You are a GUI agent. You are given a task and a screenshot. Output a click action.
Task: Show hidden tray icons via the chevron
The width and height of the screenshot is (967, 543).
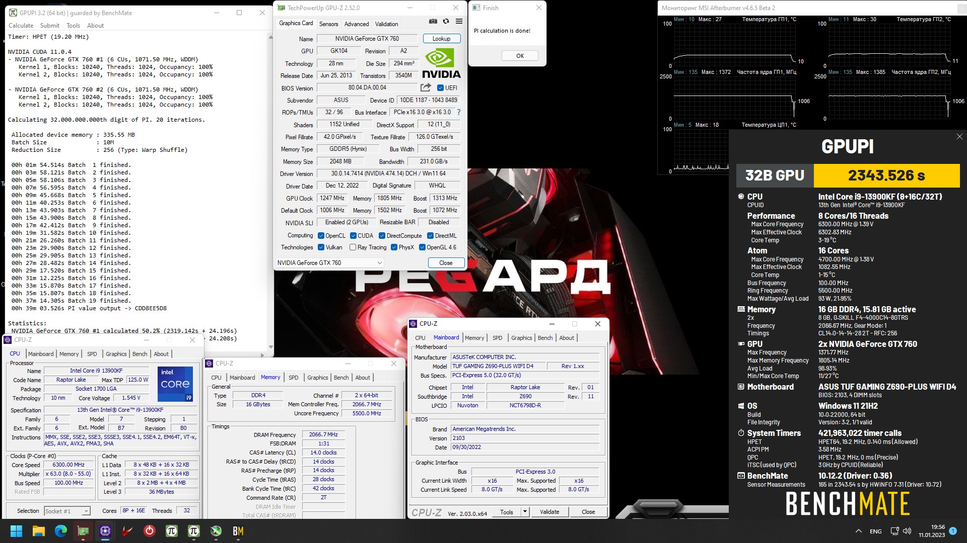[x=858, y=531]
